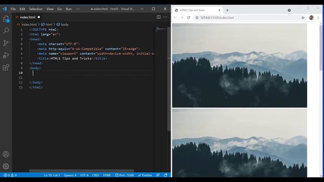This screenshot has height=182, width=324.
Task: Click the Prettier status bar item
Action: (145, 175)
